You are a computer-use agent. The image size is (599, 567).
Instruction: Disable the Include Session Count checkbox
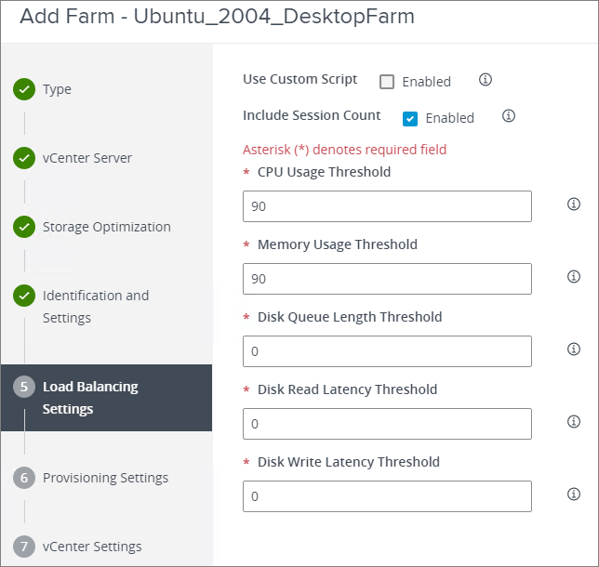[410, 118]
